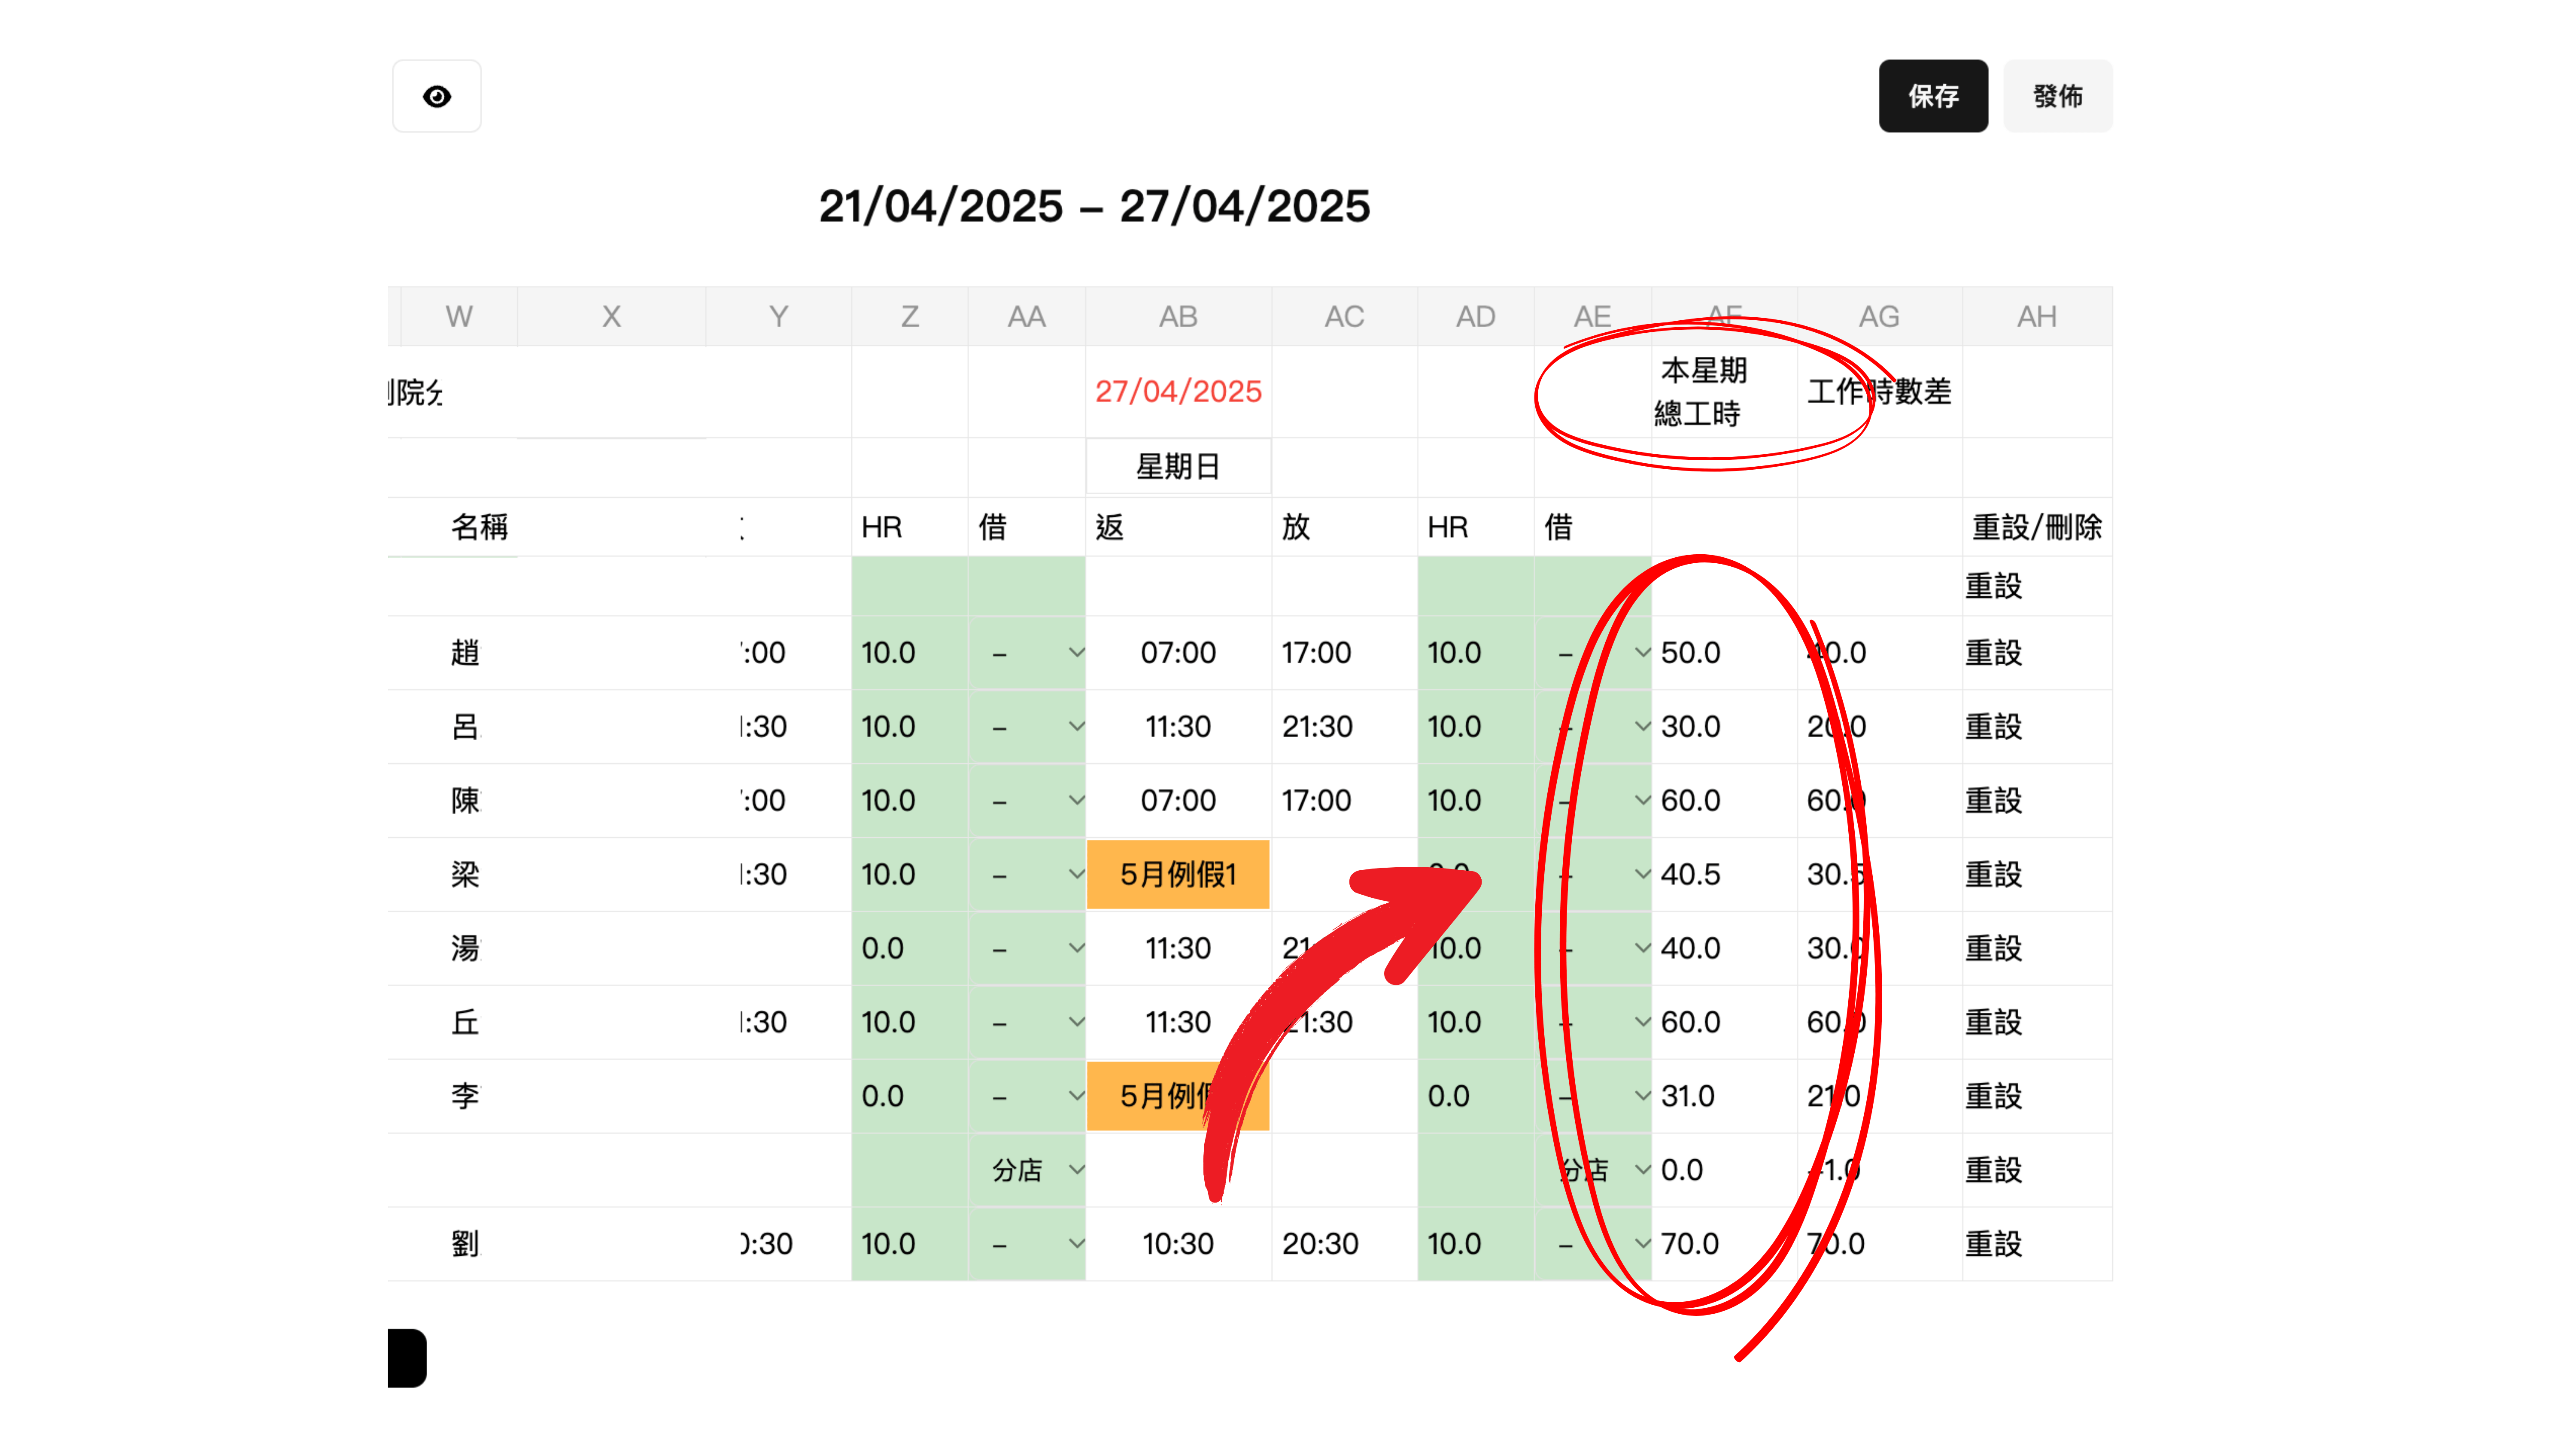Click 07:00 start time in 趙 row
2576x1449 pixels.
pyautogui.click(x=1178, y=653)
